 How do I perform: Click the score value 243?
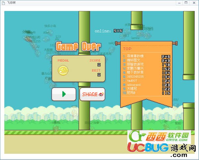click(166, 60)
